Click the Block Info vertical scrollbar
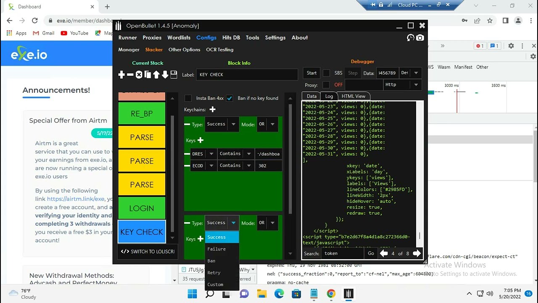The image size is (538, 303). (x=290, y=160)
